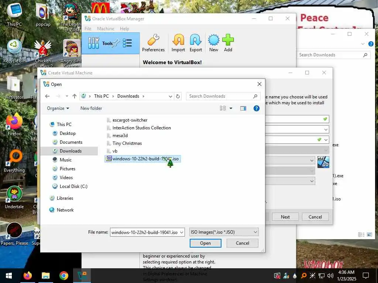Click the help icon in Open dialog
The height and width of the screenshot is (283, 378).
tap(257, 108)
